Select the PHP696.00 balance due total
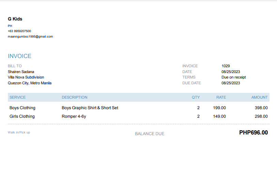Viewport: 277px width, 186px height. (253, 133)
